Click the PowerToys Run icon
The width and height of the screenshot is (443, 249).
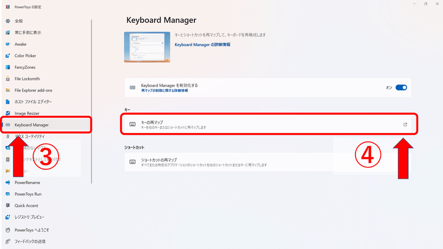[8, 194]
